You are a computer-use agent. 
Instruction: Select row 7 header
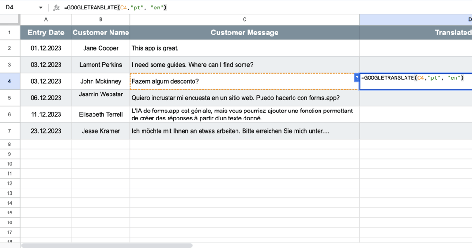tap(10, 131)
